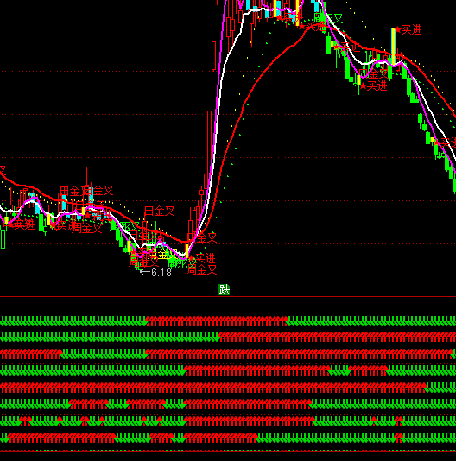Click the 周金叉 label right of 6.18

tap(202, 269)
